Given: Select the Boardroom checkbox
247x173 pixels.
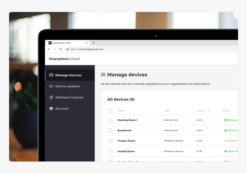Looking at the screenshot, I should point(110,130).
